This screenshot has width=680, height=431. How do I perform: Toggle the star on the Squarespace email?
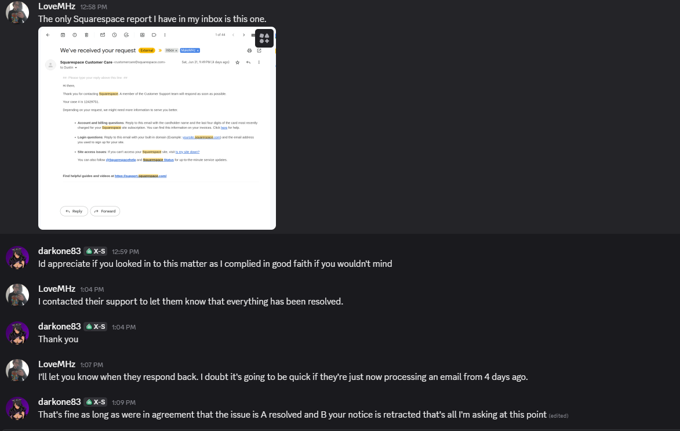237,63
